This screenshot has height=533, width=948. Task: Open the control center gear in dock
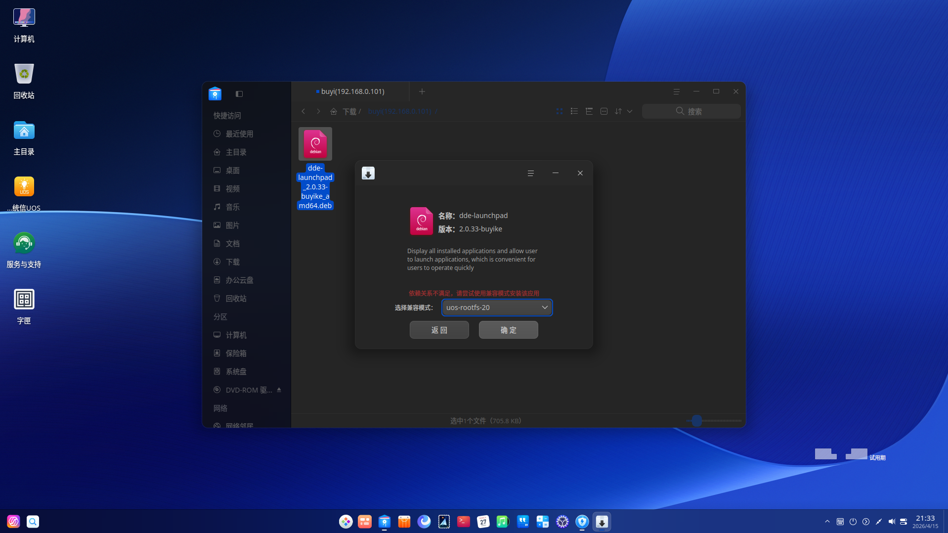562,522
